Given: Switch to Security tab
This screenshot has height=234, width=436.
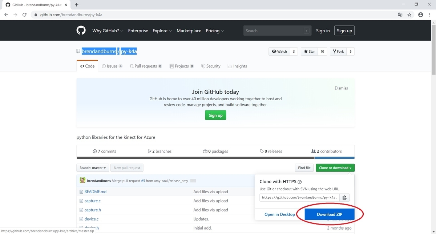Looking at the screenshot, I should point(211,66).
